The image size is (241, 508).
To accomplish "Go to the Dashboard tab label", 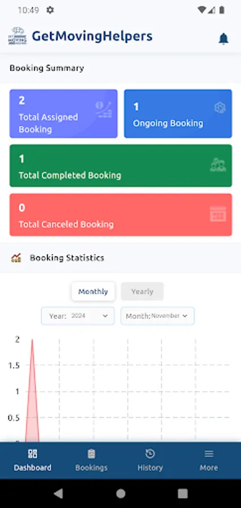I will (32, 467).
